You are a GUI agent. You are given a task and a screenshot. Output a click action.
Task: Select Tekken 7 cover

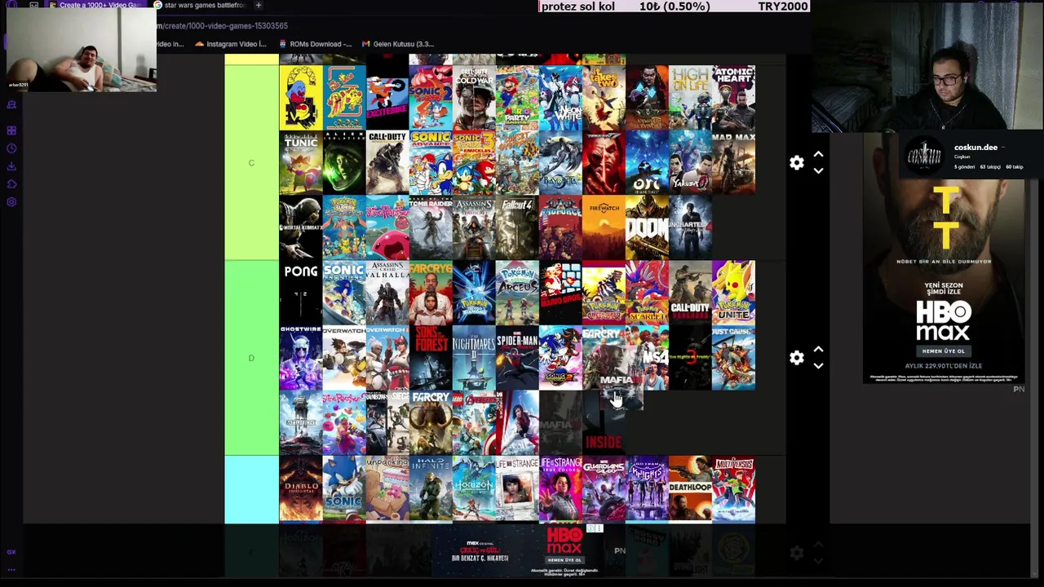[604, 163]
